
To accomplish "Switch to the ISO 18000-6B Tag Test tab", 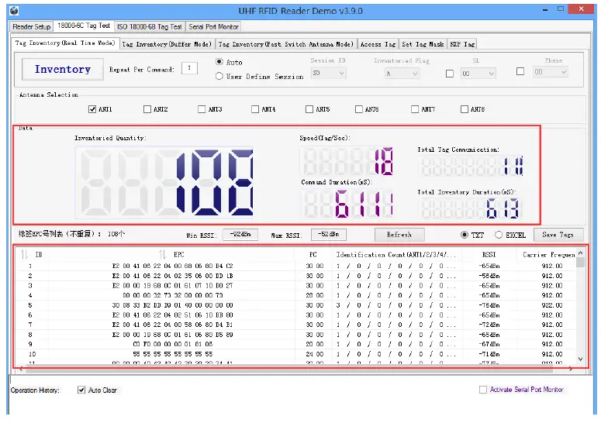I will (x=150, y=27).
